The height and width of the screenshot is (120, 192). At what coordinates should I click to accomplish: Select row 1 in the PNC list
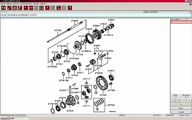[181, 22]
